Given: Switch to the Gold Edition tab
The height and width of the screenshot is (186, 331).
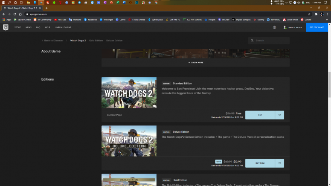Looking at the screenshot, I should [96, 41].
